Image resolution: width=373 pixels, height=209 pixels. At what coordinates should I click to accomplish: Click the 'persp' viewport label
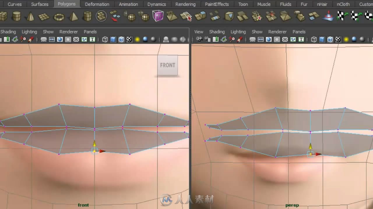[292, 205]
